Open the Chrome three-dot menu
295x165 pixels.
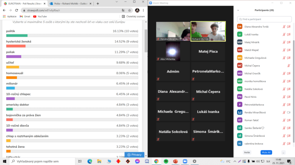coord(143,10)
